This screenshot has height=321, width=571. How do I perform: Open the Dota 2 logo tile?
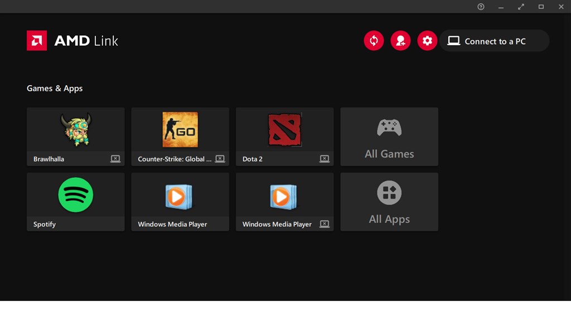click(x=285, y=129)
